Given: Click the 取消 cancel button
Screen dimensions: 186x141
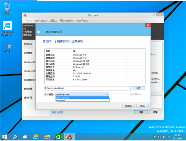Looking at the screenshot, I should tap(142, 106).
